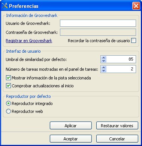Increase number of tasks shown with up arrow

coord(104,68)
